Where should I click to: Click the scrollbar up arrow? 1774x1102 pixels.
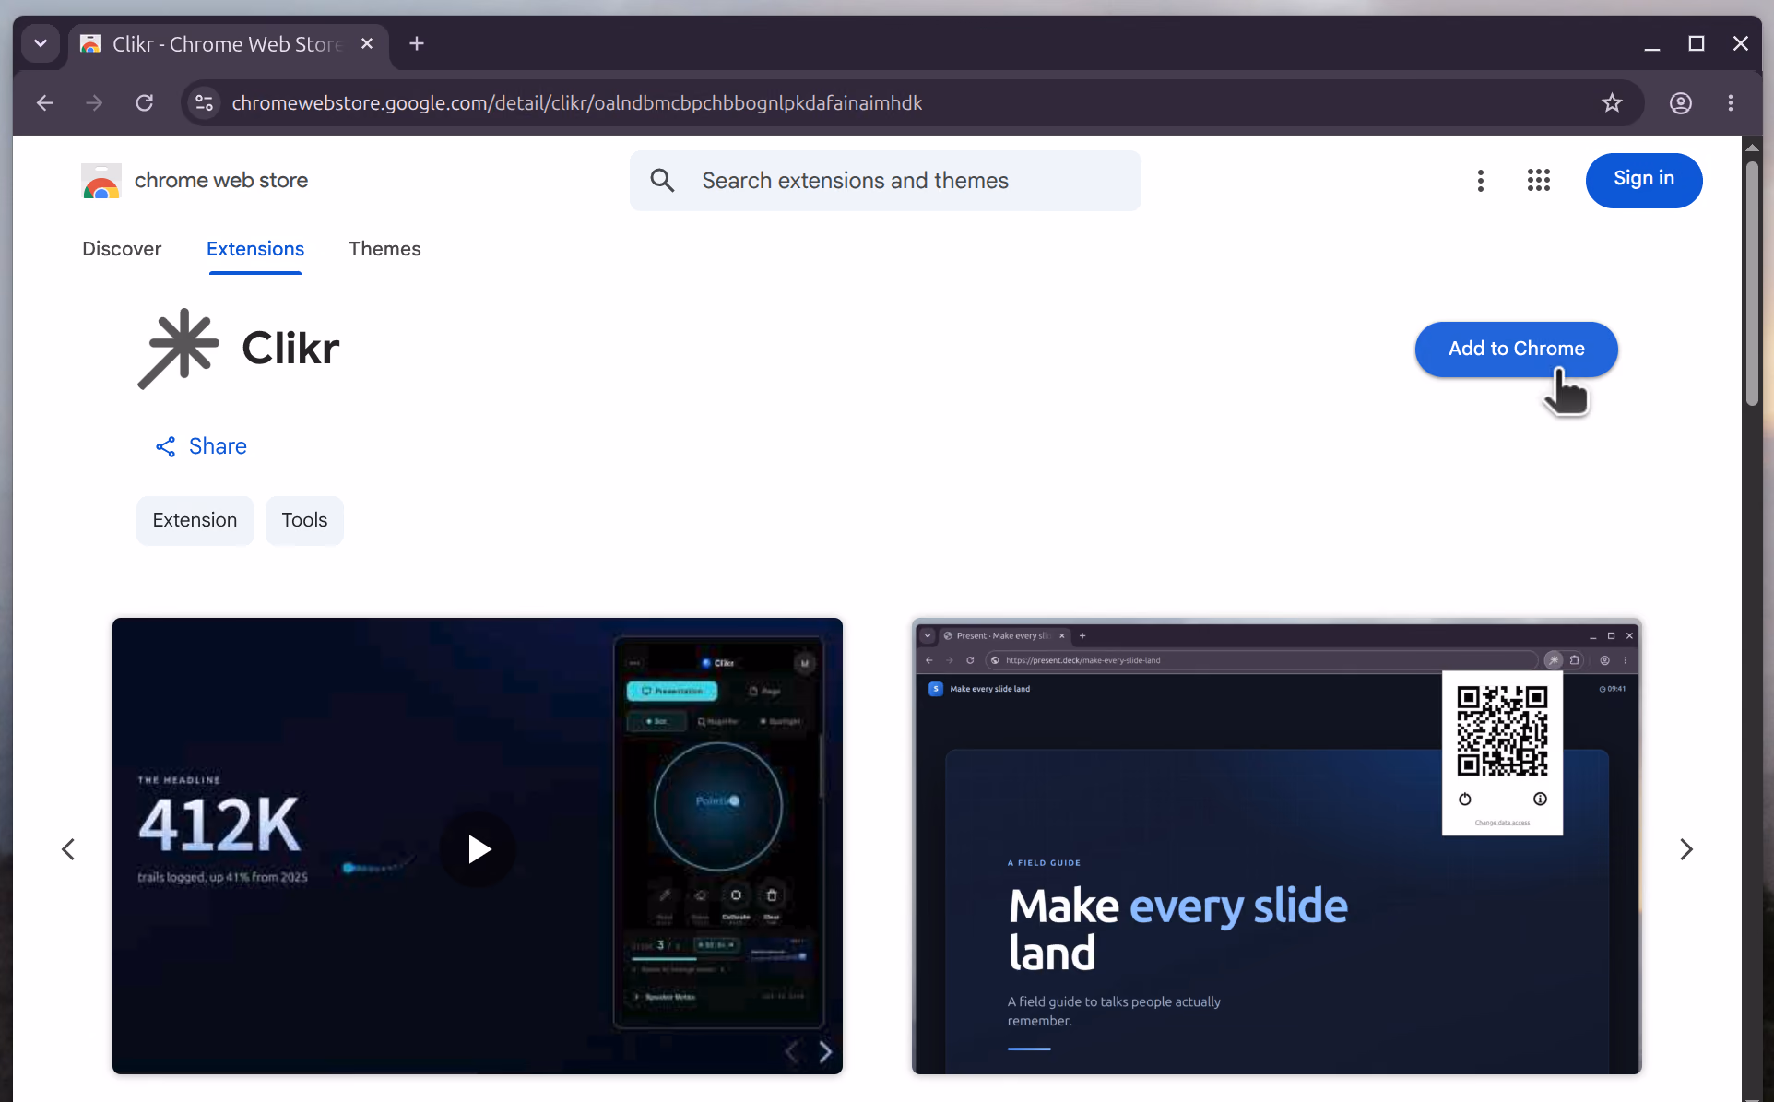pyautogui.click(x=1752, y=148)
